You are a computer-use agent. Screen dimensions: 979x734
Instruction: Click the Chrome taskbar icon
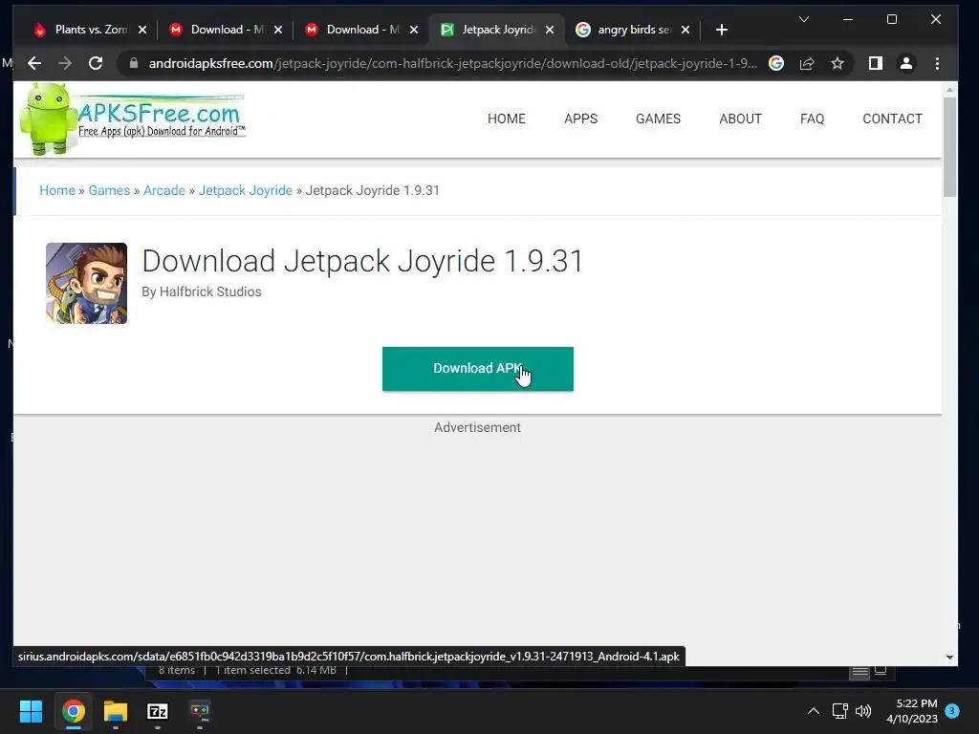(x=73, y=711)
